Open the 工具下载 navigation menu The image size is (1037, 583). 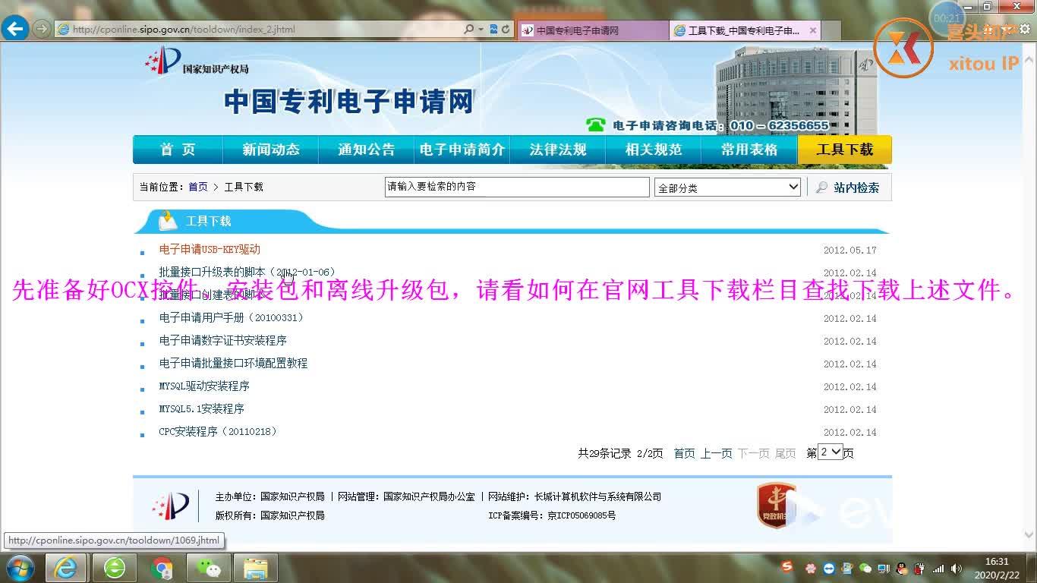(x=844, y=150)
